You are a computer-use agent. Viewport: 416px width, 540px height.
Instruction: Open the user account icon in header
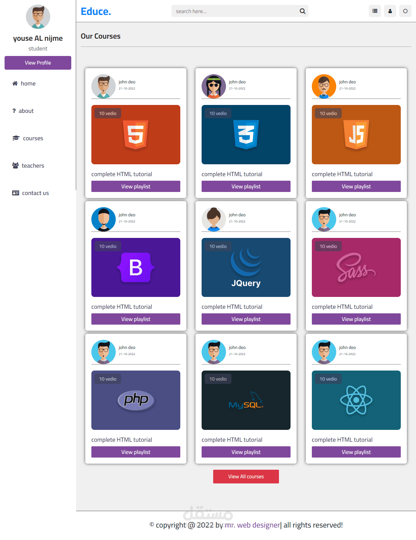(390, 11)
